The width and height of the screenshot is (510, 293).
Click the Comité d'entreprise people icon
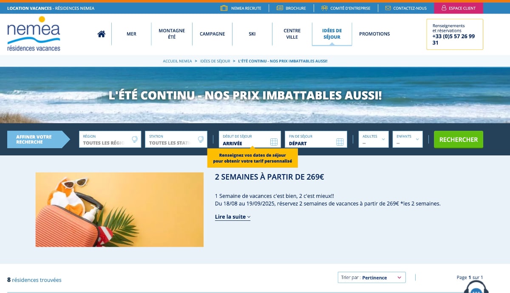tap(324, 8)
